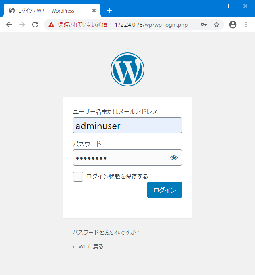255x275 pixels.
Task: Click the address bar URL 172.24.0.78/wp/wp-login.php
Action: pyautogui.click(x=151, y=25)
